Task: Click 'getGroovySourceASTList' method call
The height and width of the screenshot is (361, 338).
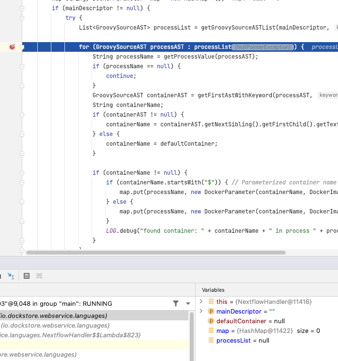Action: tap(238, 28)
